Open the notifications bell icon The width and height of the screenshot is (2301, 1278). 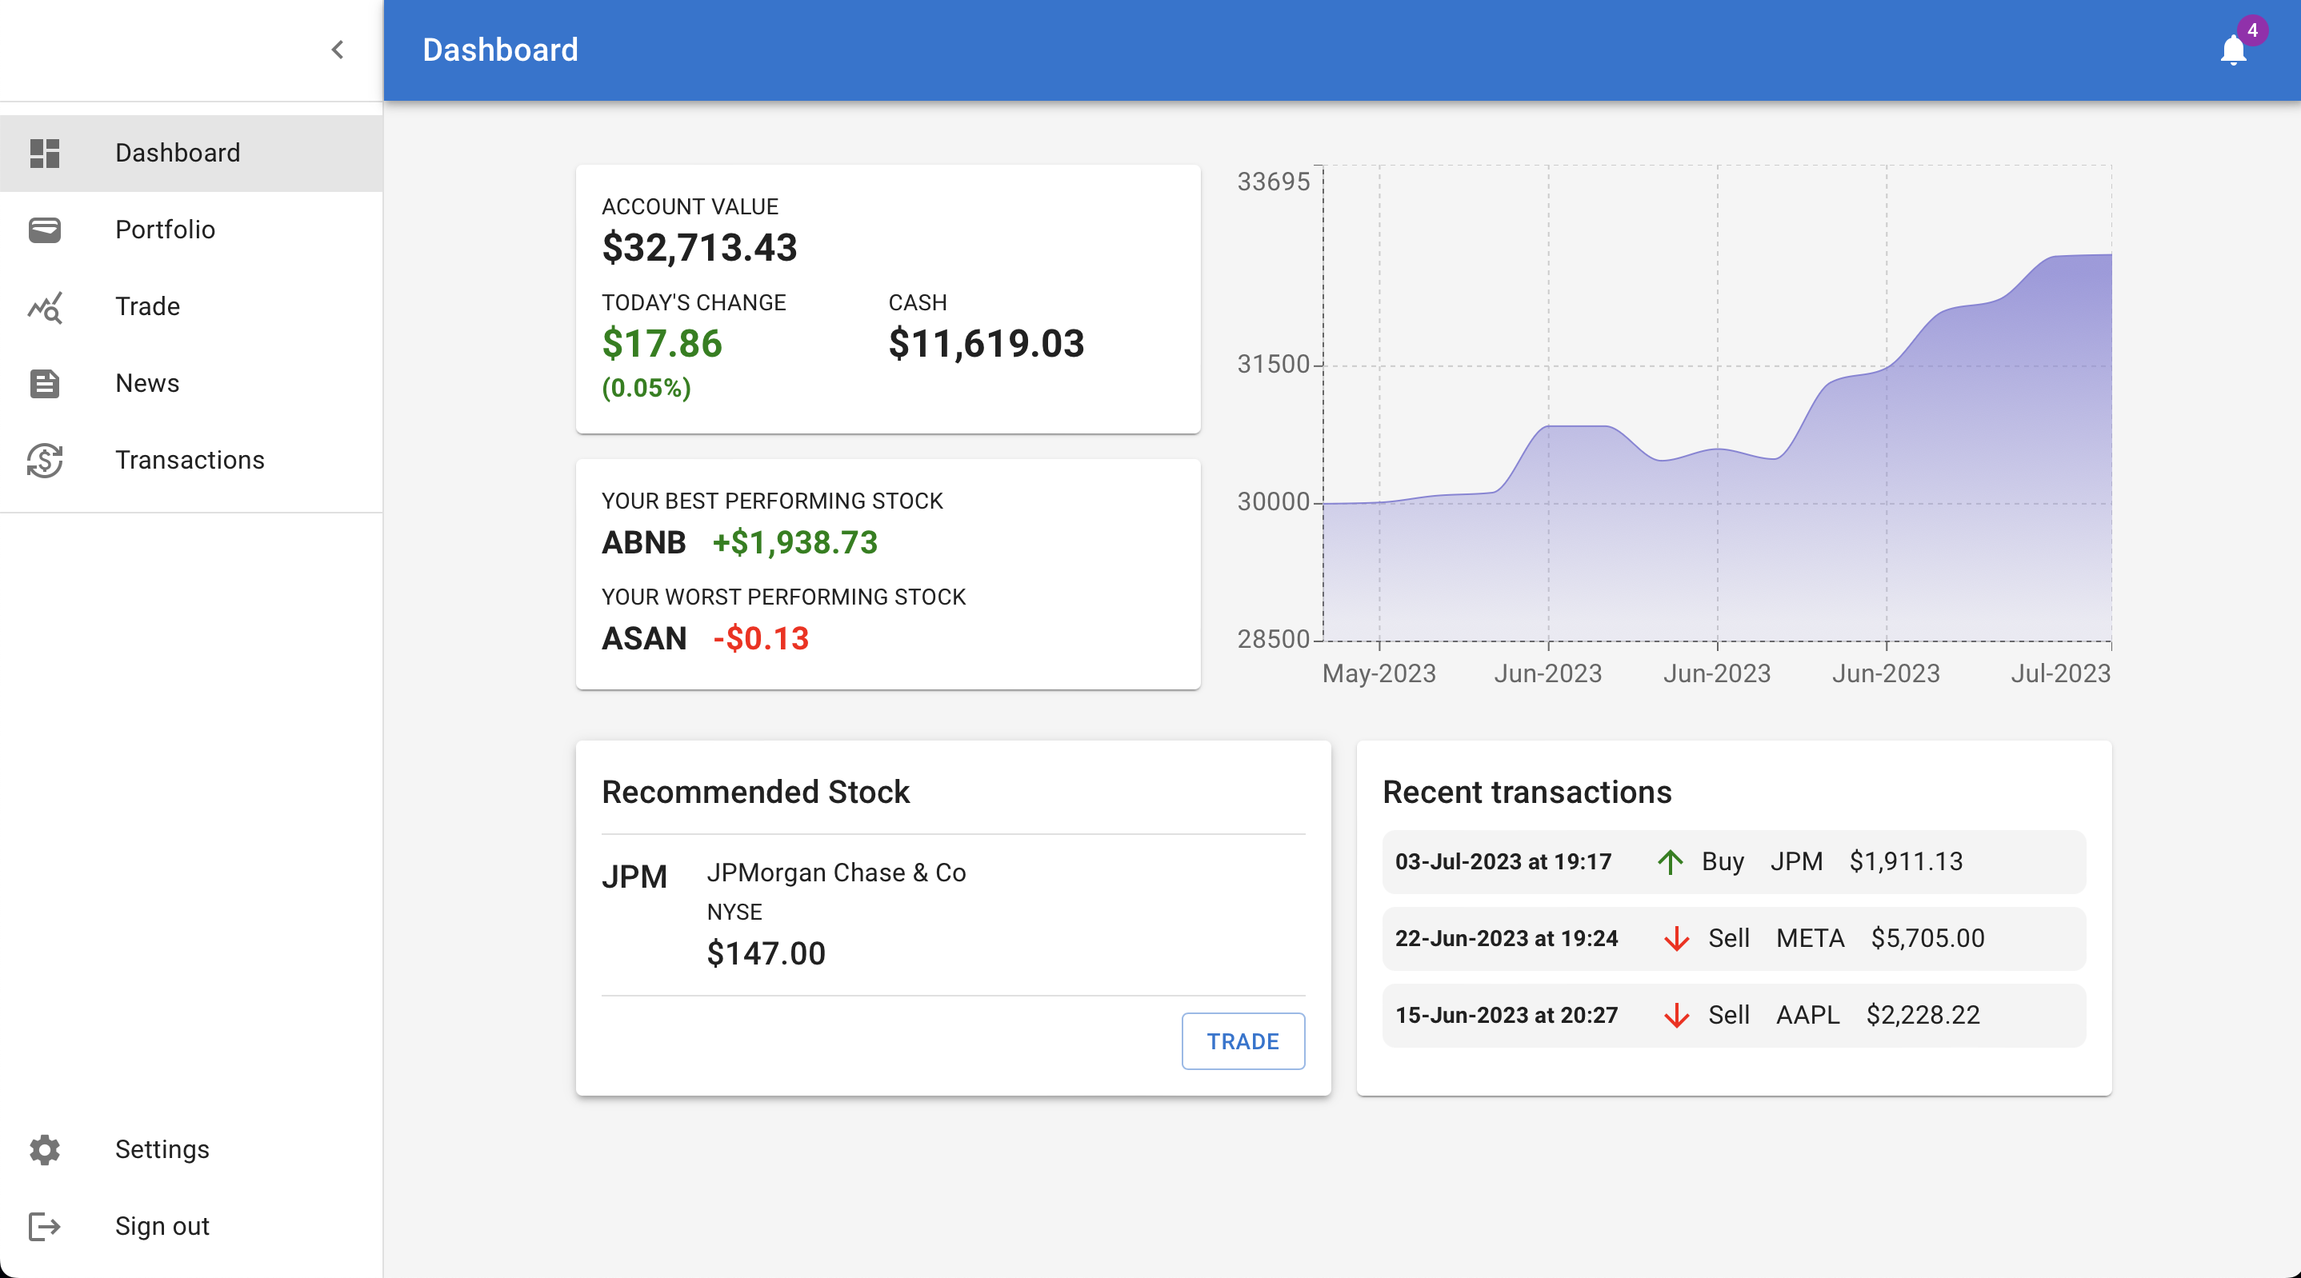[x=2233, y=50]
